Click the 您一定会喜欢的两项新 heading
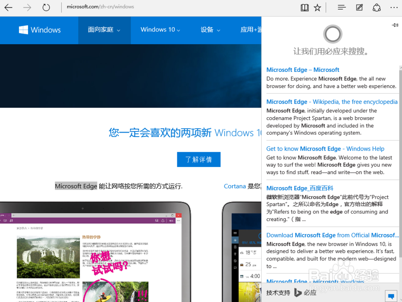402x302 pixels. 160,133
